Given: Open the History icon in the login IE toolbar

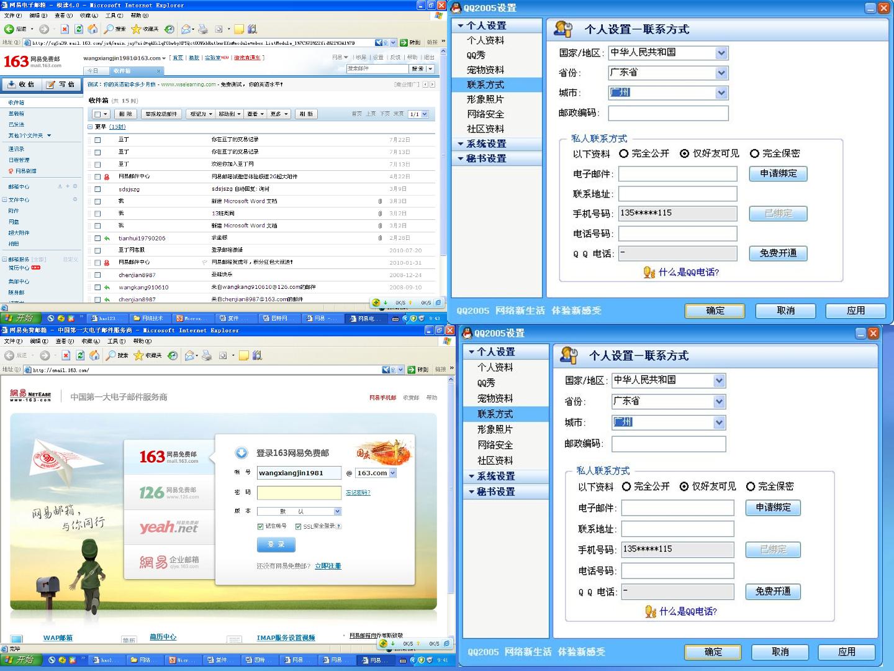Looking at the screenshot, I should [x=173, y=355].
